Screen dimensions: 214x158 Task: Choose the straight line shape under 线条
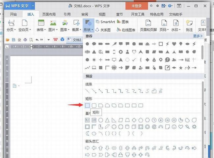(x=87, y=91)
